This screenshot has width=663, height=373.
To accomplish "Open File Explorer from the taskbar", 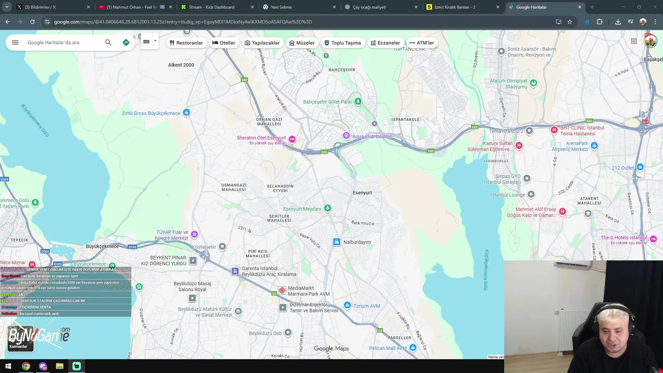I will 60,366.
